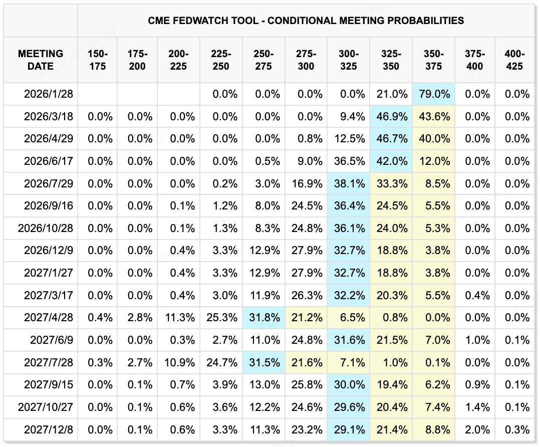This screenshot has width=540, height=447.
Task: Click the 150-175 column header
Action: click(97, 60)
